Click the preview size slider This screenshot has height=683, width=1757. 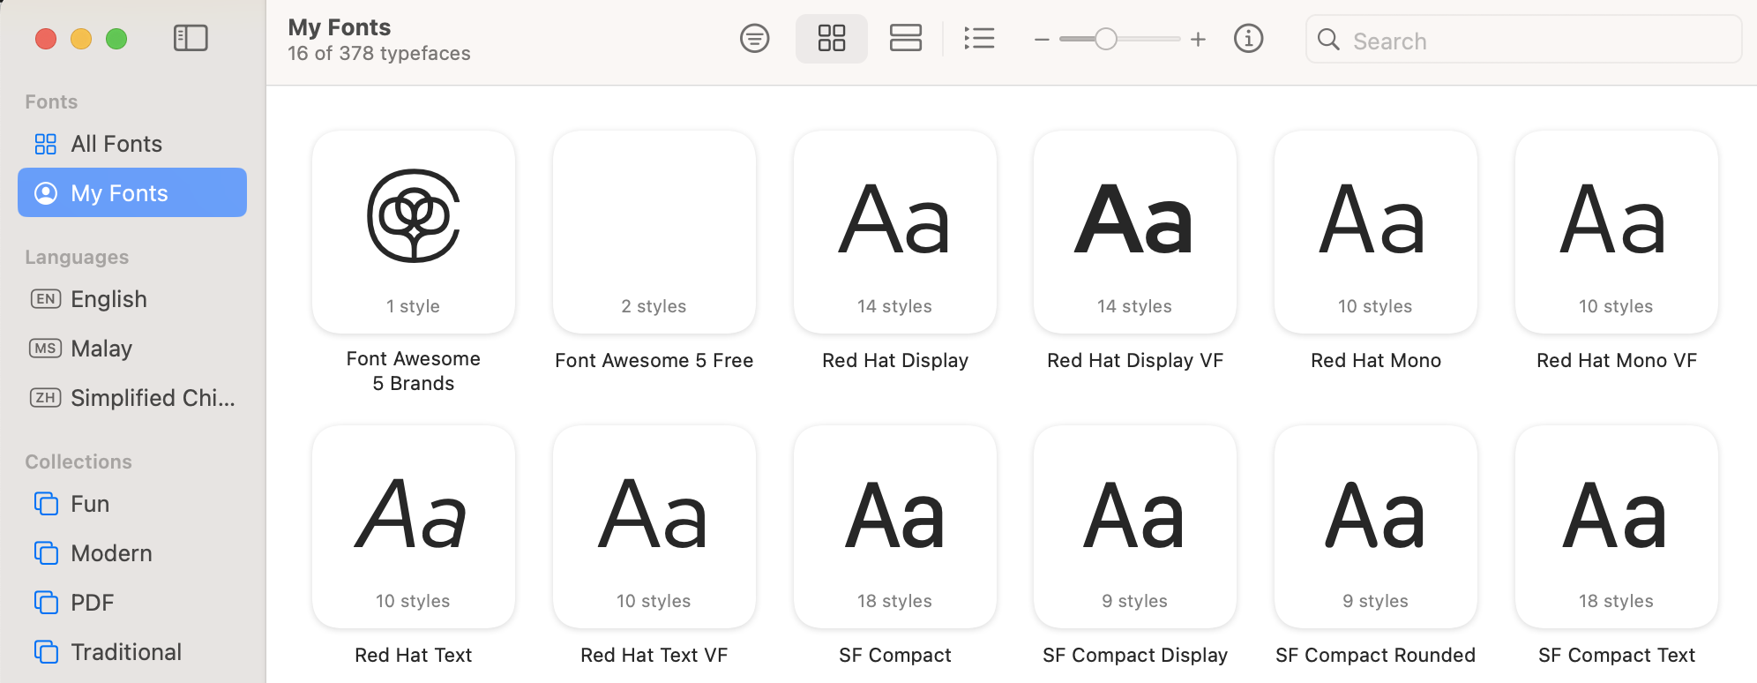pos(1105,39)
